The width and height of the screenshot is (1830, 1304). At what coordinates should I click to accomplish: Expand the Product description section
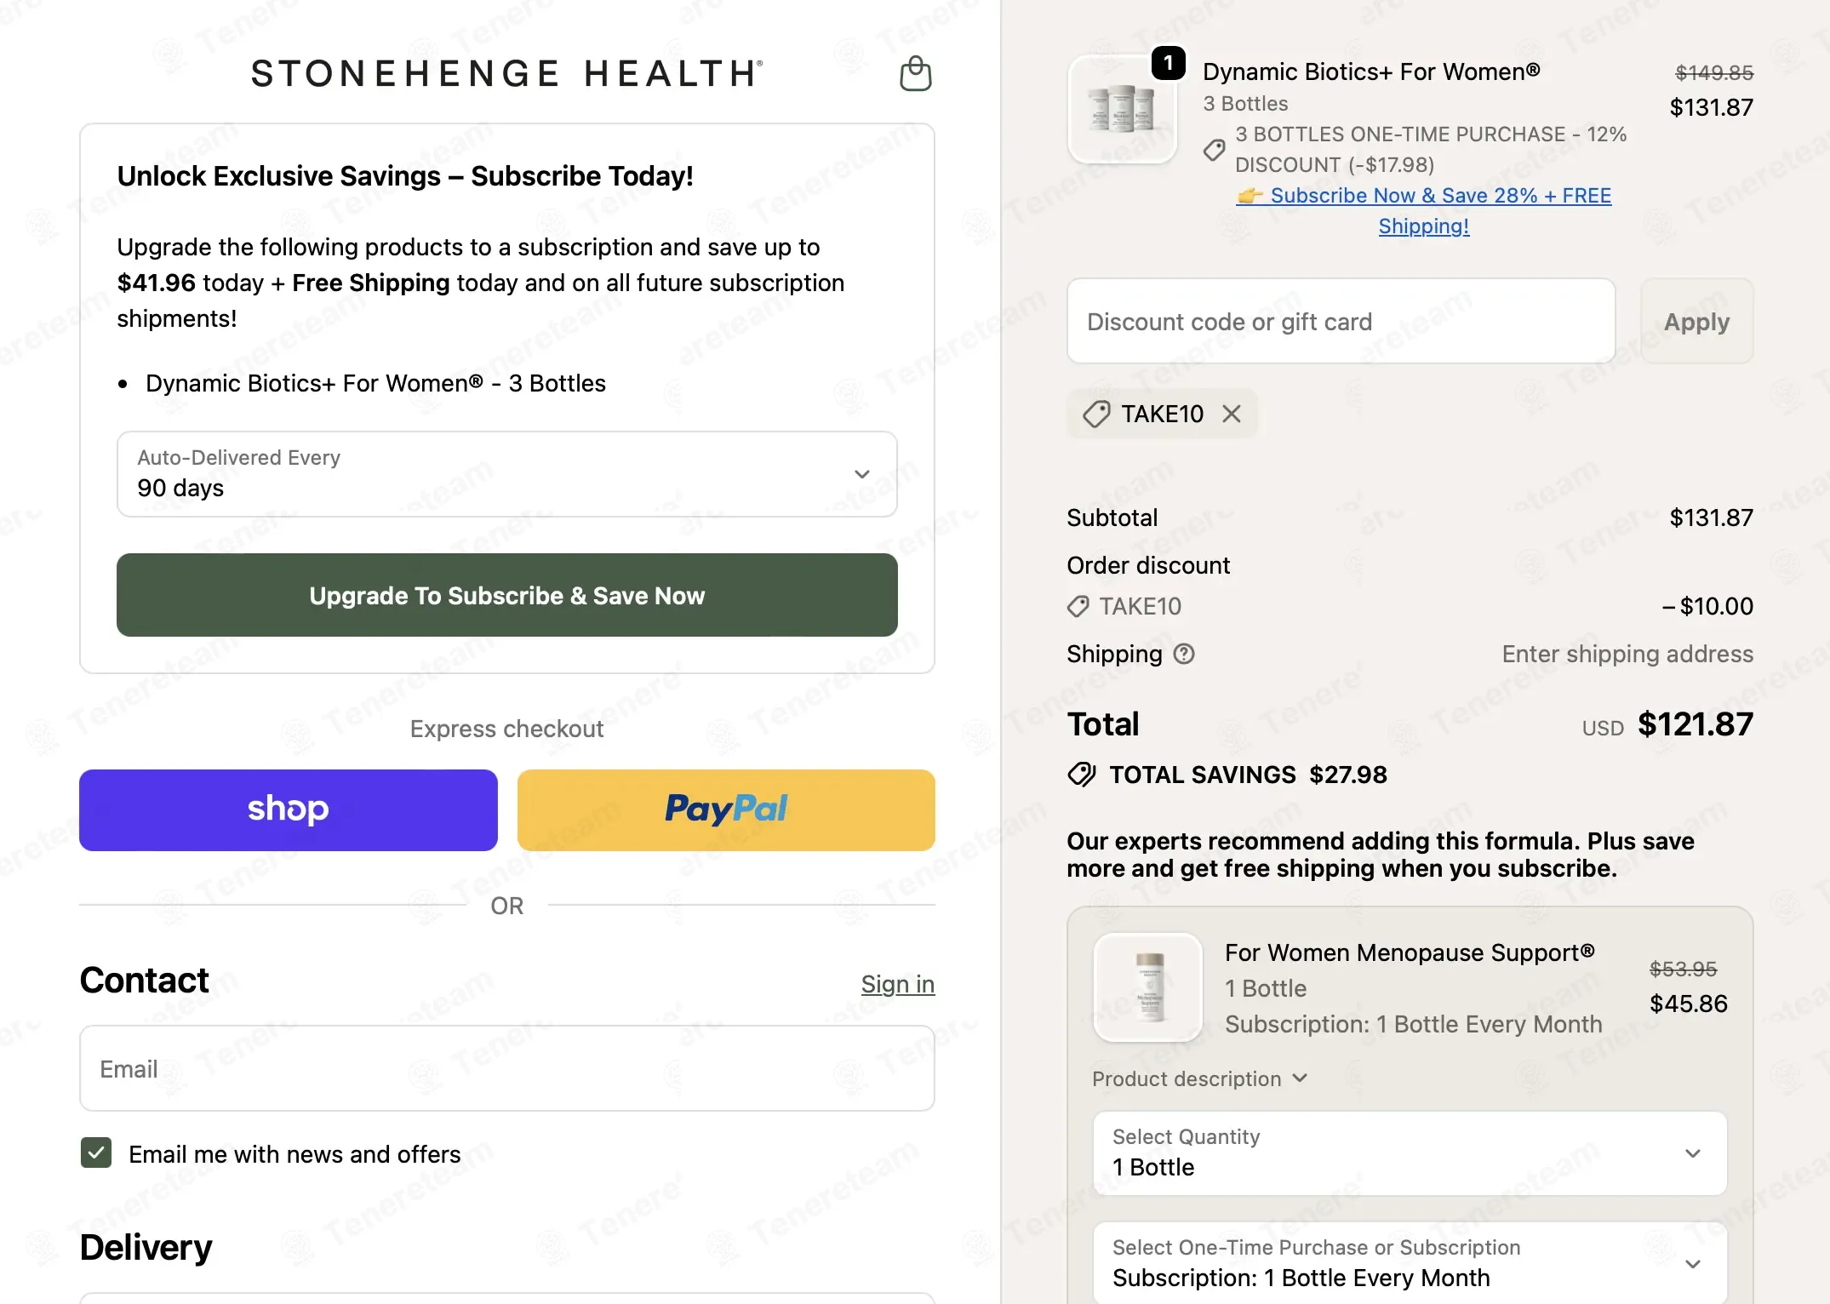pyautogui.click(x=1199, y=1078)
